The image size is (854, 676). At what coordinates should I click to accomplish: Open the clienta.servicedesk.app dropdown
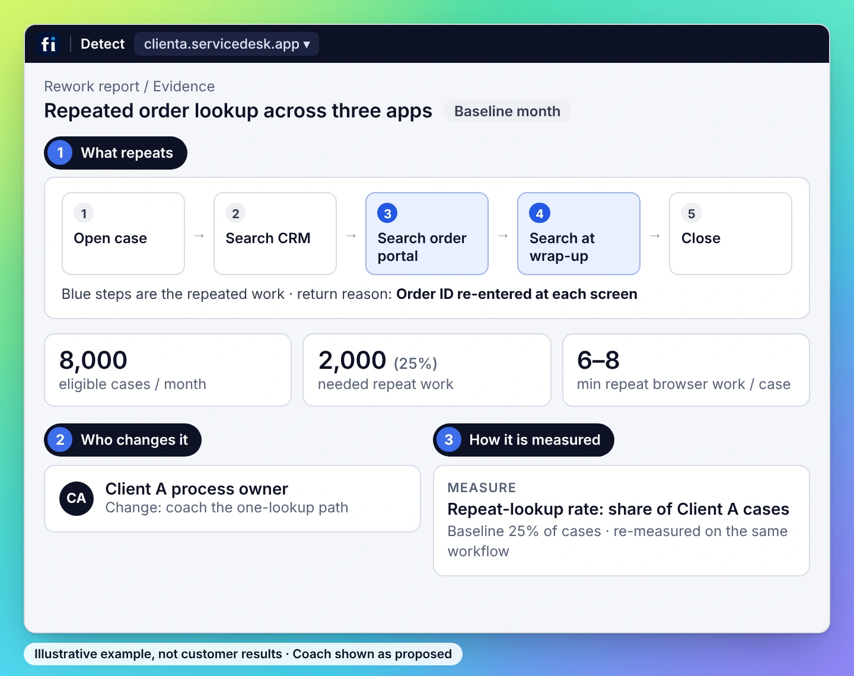(x=227, y=44)
